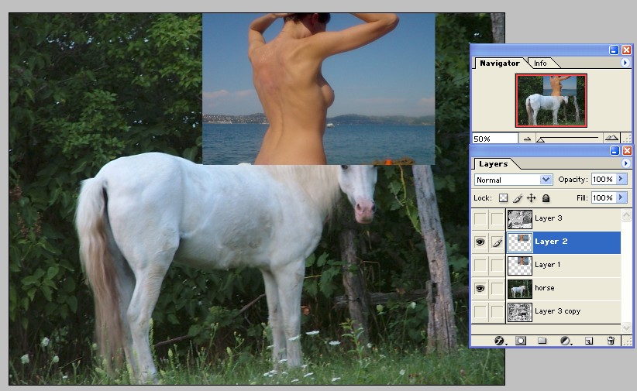Switch to the Navigator tab
Viewport: 637px width, 391px height.
(x=500, y=63)
